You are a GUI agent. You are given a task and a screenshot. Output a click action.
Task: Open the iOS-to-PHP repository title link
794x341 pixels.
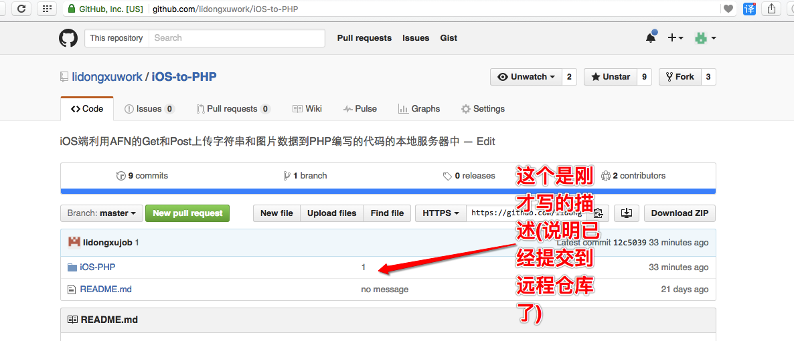point(184,77)
